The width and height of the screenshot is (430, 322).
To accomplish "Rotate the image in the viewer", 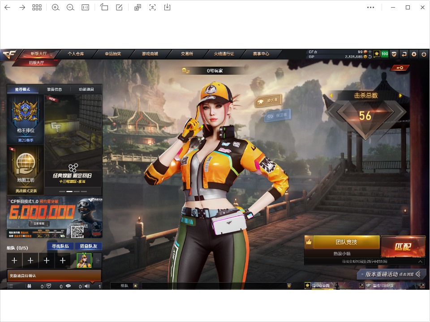I will [x=104, y=8].
